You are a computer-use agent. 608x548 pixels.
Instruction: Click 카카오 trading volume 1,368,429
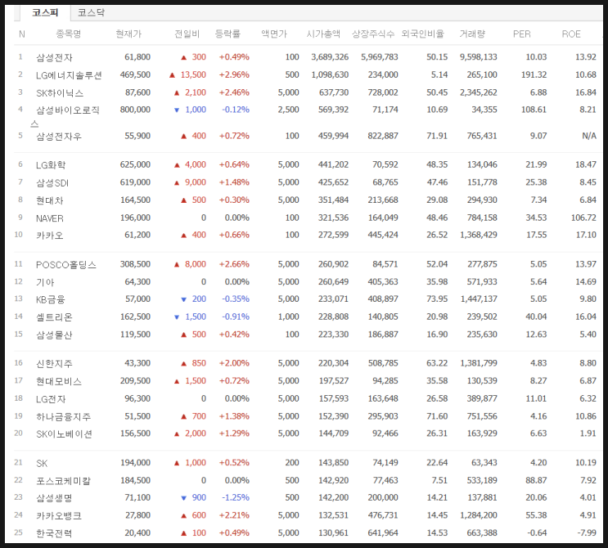pos(479,235)
